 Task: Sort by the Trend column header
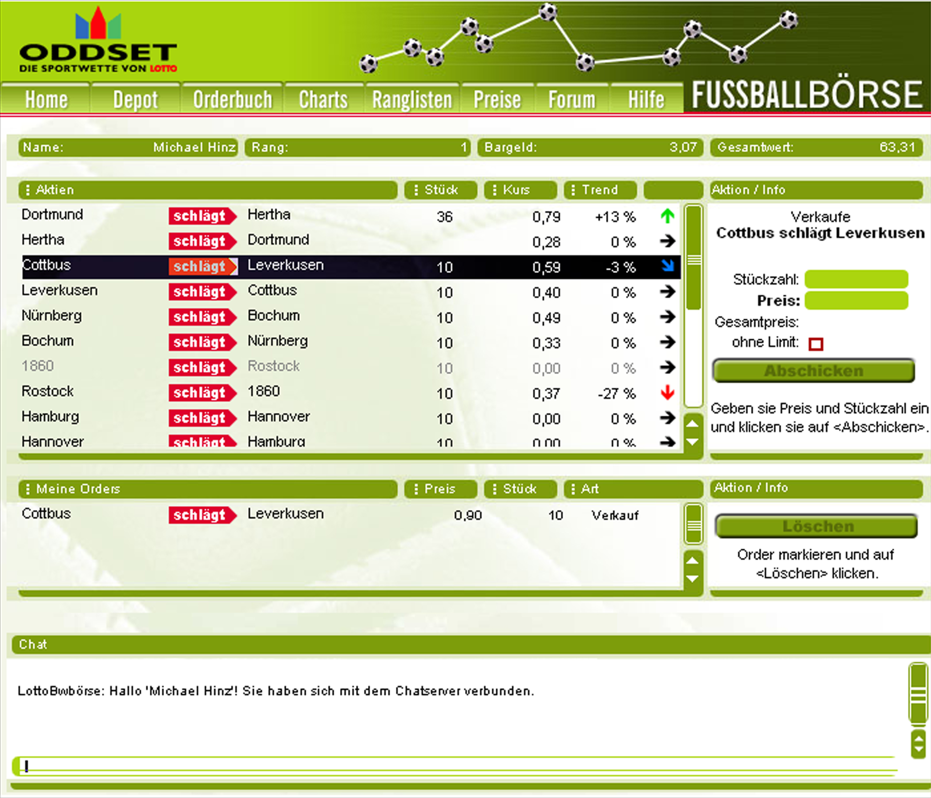(x=600, y=190)
